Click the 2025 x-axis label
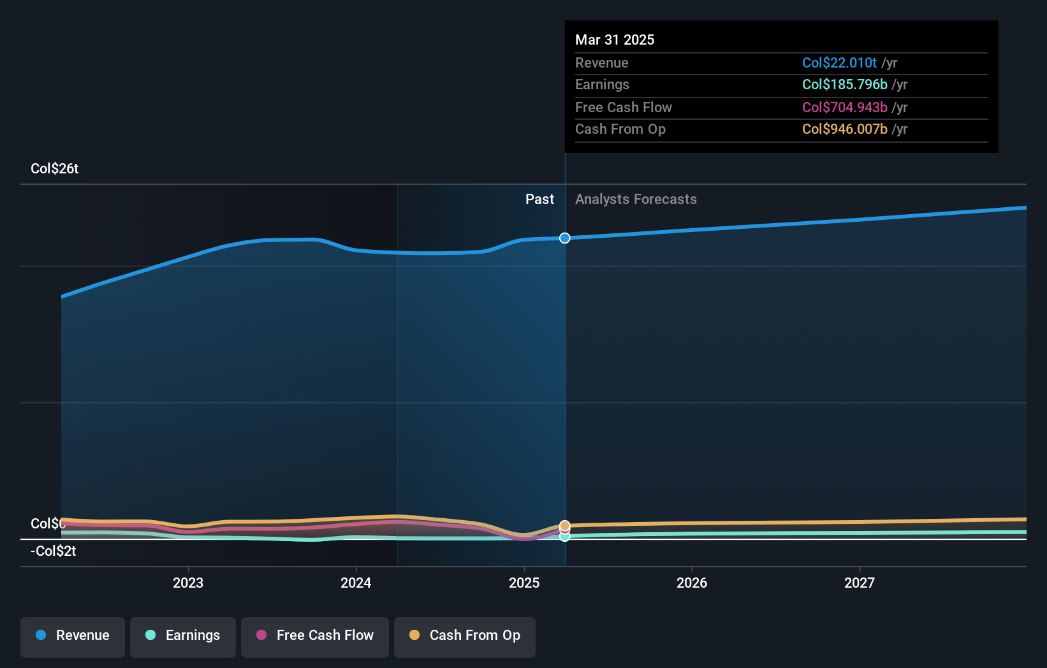The width and height of the screenshot is (1047, 668). (524, 583)
